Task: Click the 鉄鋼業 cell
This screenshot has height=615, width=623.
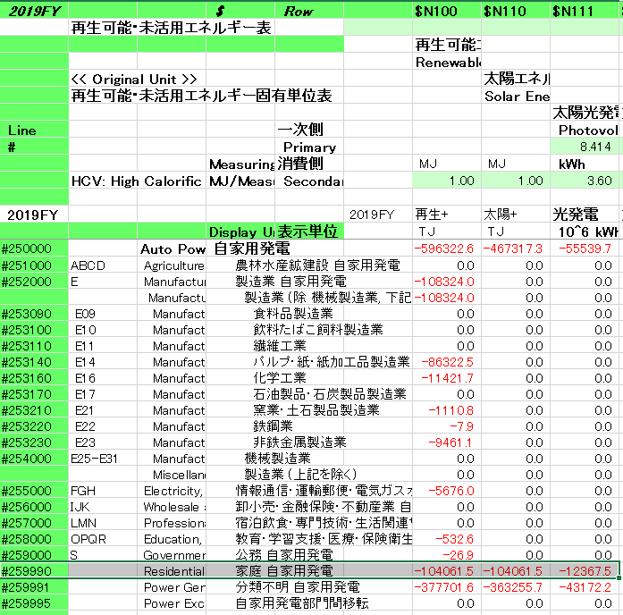Action: click(x=273, y=426)
